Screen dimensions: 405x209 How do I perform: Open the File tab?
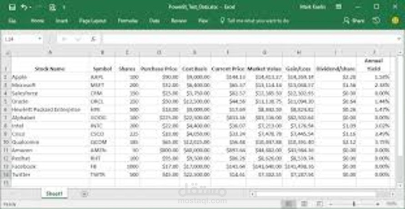point(12,21)
